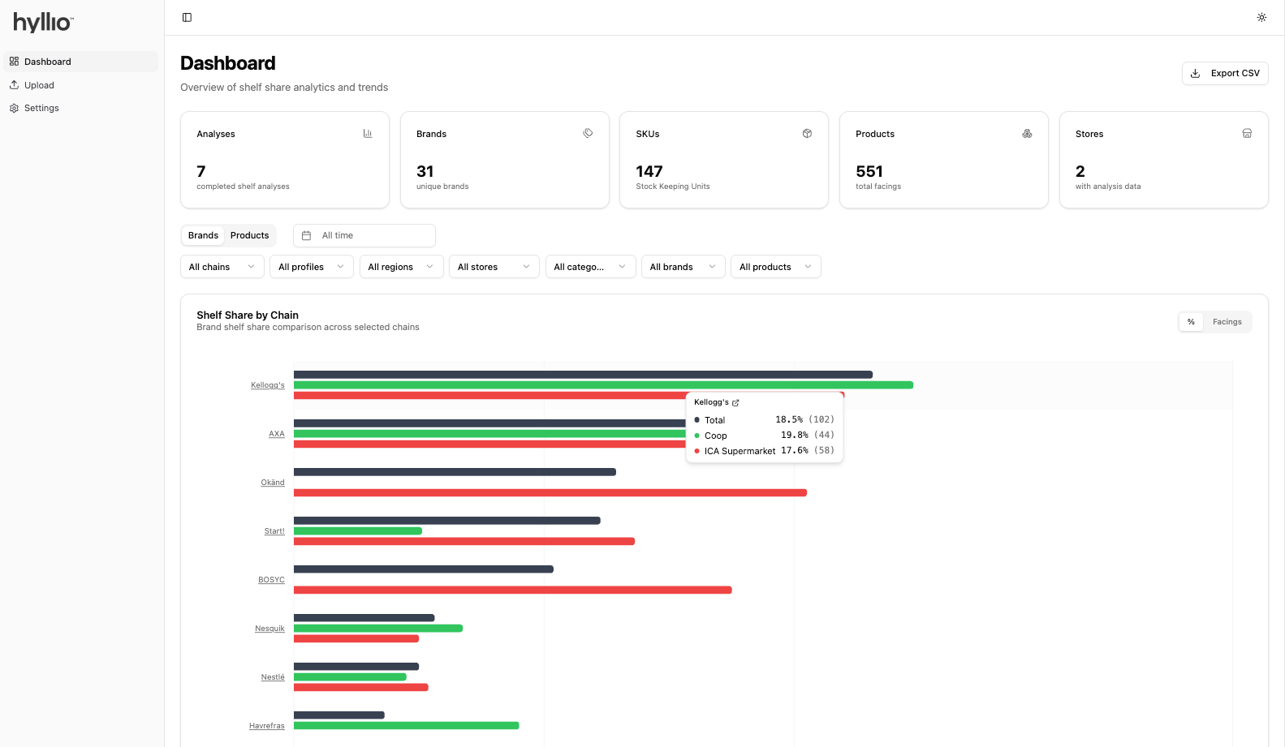
Task: Click the Okänd brand label
Action: point(273,483)
